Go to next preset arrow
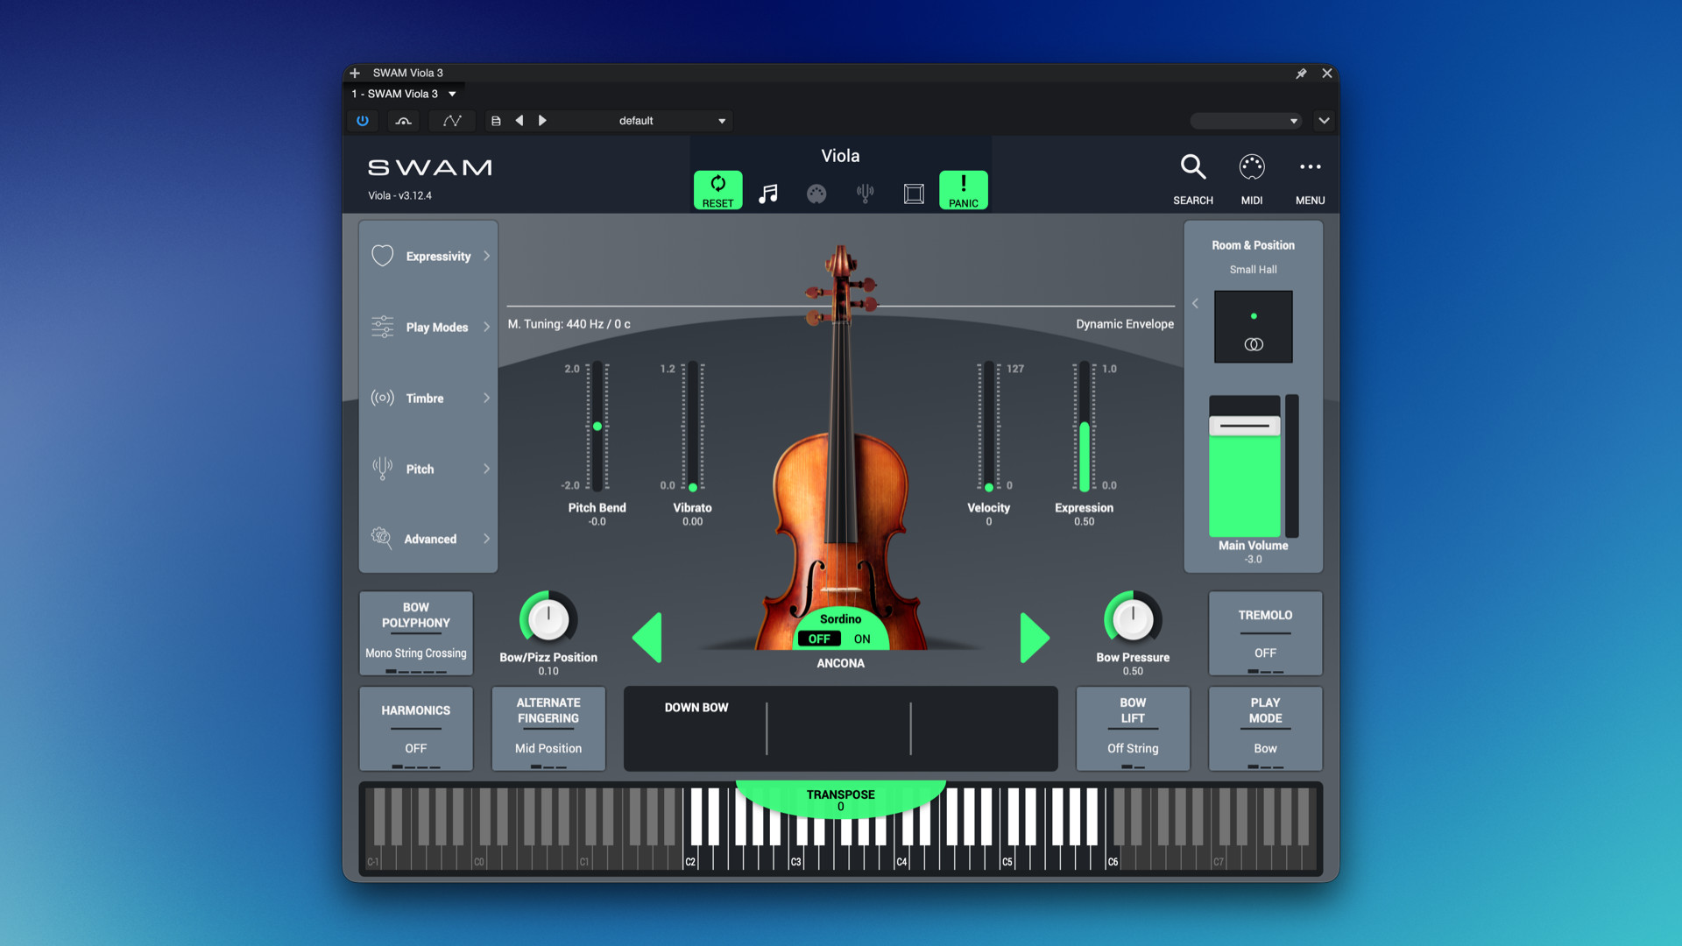1682x946 pixels. pyautogui.click(x=542, y=121)
